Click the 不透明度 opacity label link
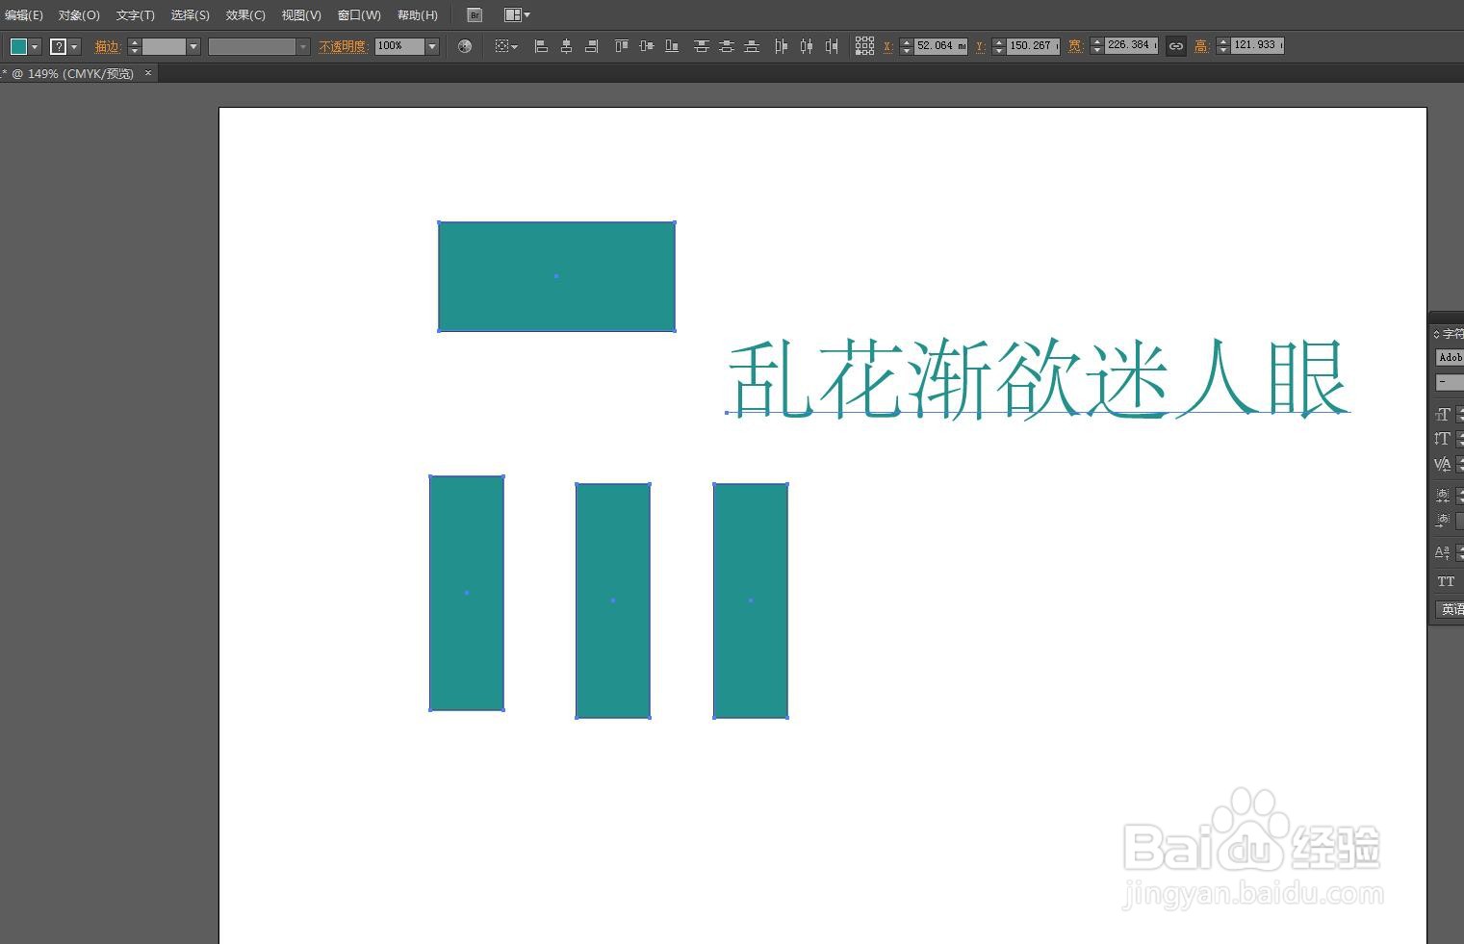This screenshot has width=1464, height=944. coord(344,46)
